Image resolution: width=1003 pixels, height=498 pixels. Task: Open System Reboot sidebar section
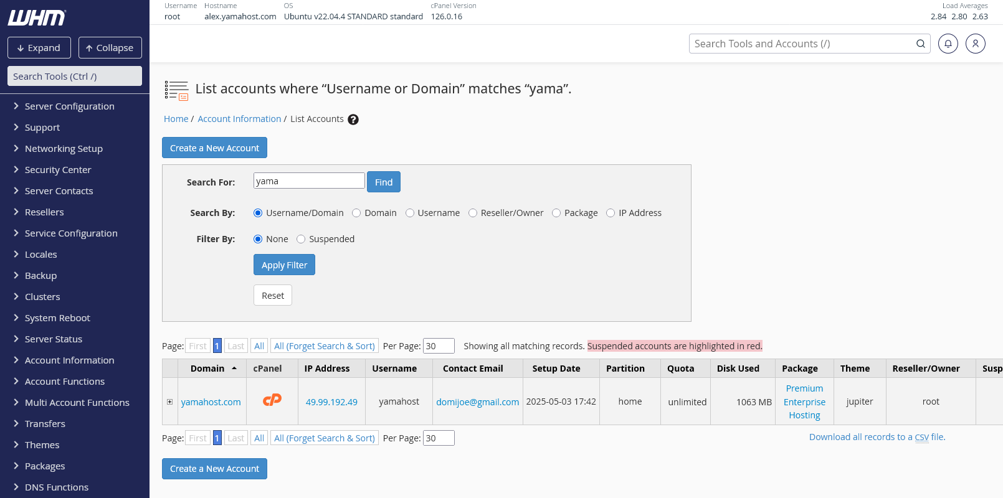tap(75, 318)
